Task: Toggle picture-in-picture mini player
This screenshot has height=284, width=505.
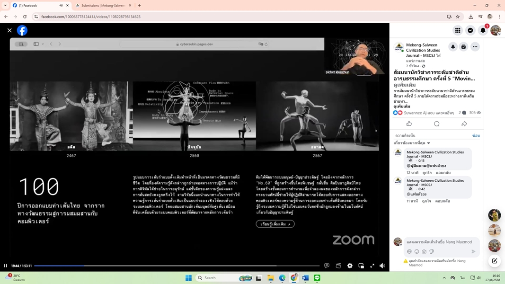Action: [361, 266]
